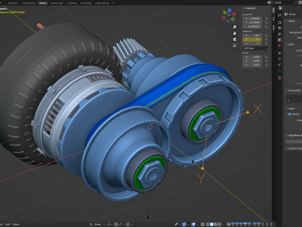
Task: Collapse the Gravity panel arrow
Action: pos(287,114)
